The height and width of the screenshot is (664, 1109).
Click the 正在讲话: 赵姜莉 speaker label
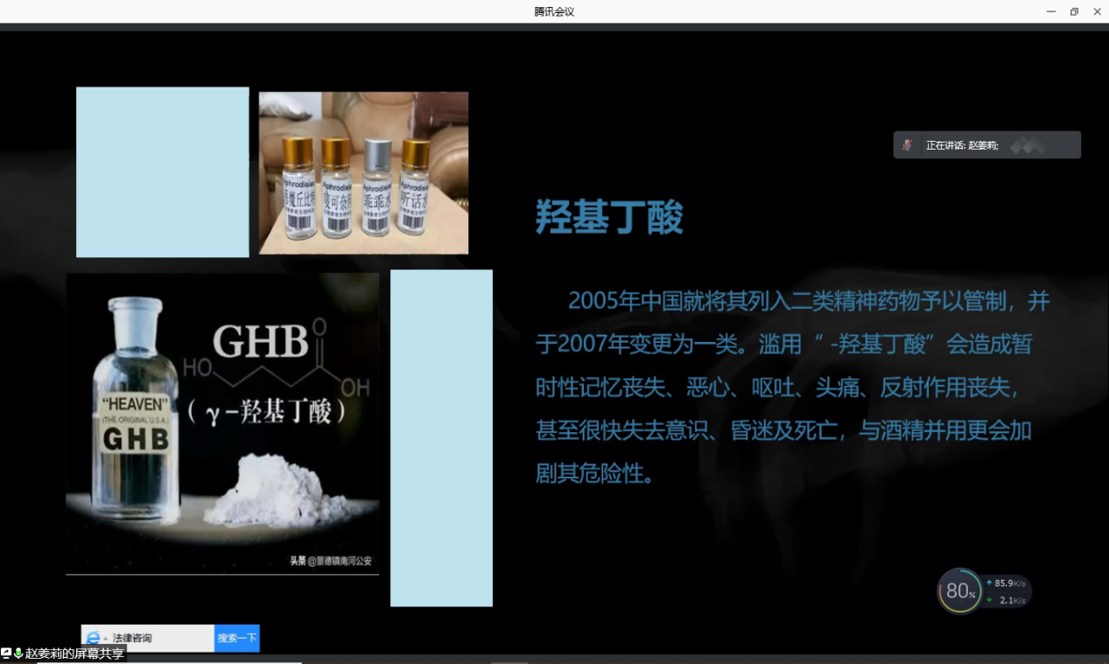(962, 145)
